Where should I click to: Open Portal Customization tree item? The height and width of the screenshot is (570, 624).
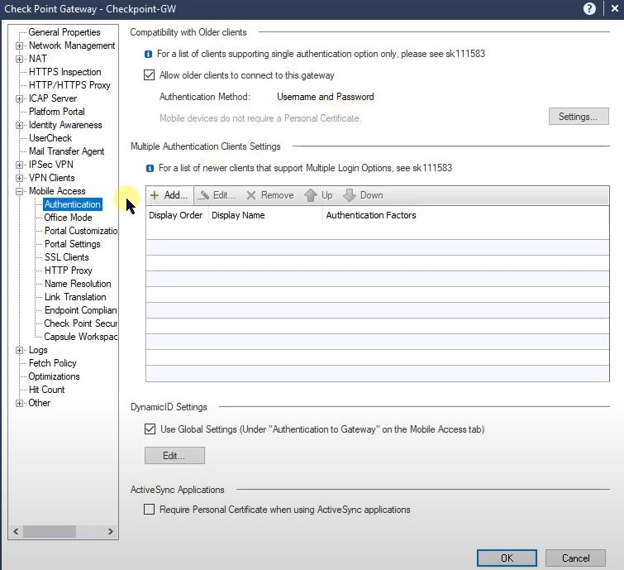(x=81, y=231)
